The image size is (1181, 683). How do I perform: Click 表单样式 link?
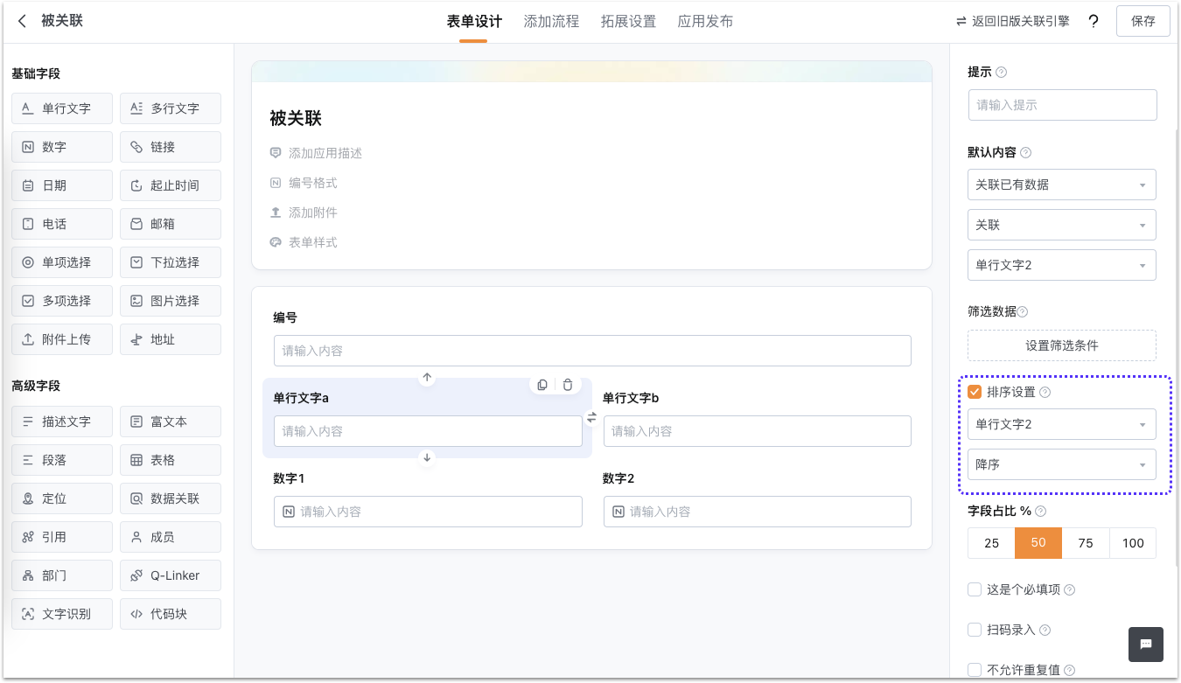(304, 242)
